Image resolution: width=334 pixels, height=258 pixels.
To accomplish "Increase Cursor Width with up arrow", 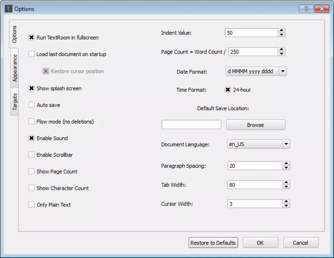I will pos(286,202).
